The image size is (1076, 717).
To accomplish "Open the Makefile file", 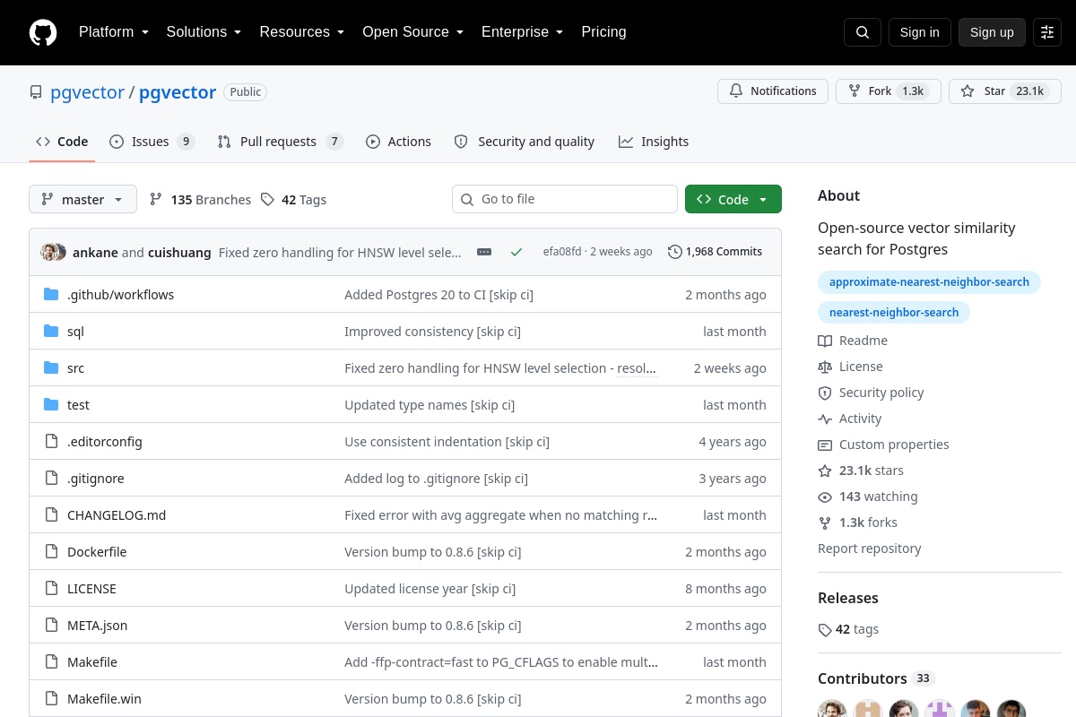I will point(92,662).
